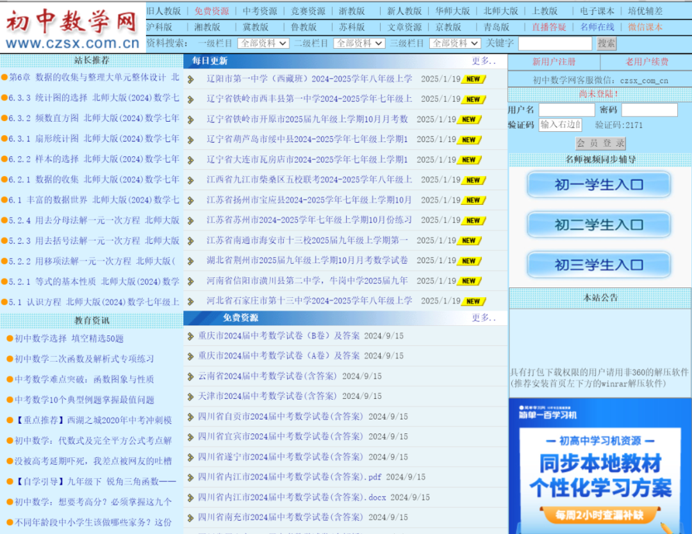Open 【重点推荐】西湖之城2020年中考冲刺模 link
Viewport: 692px width, 534px height.
pyautogui.click(x=93, y=420)
